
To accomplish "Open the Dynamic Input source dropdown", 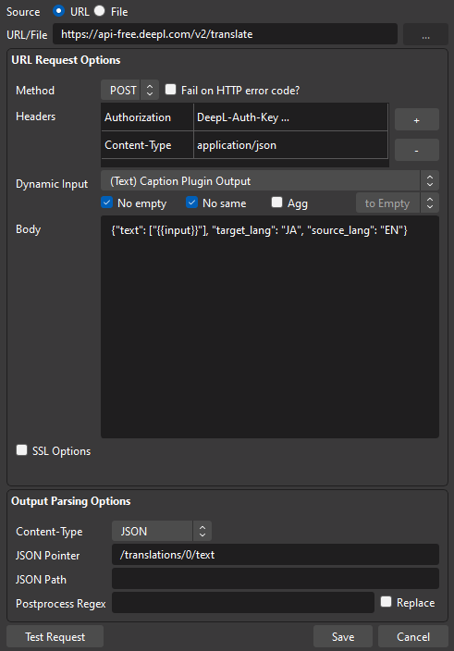I will click(x=270, y=181).
